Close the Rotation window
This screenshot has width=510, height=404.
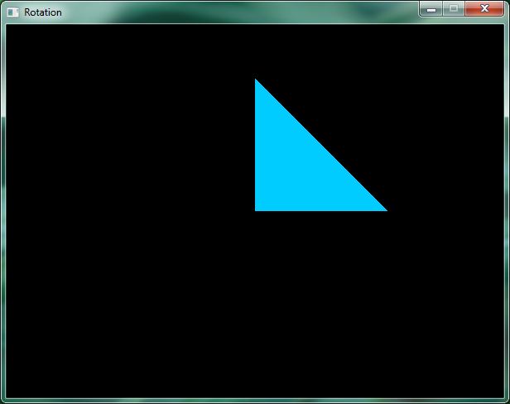click(x=484, y=8)
